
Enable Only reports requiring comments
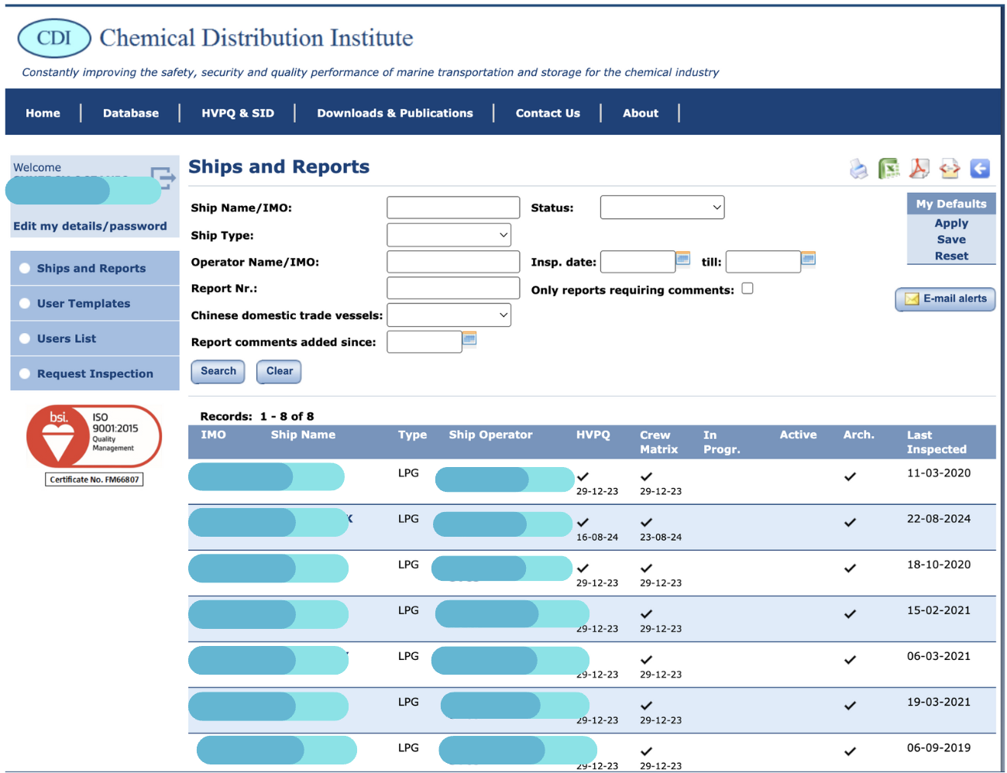[747, 287]
